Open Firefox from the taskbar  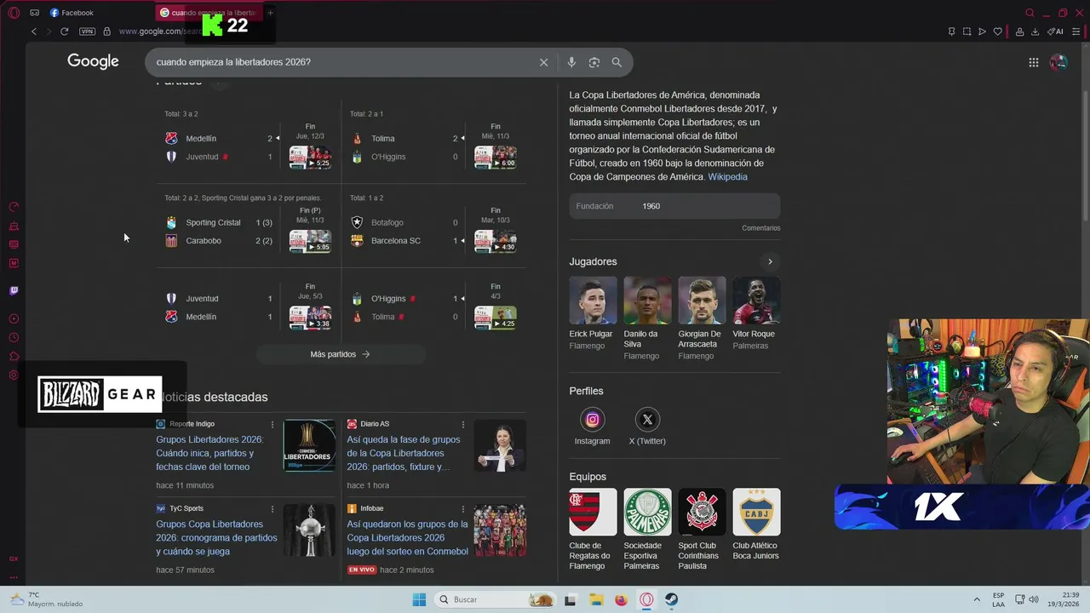pyautogui.click(x=621, y=599)
